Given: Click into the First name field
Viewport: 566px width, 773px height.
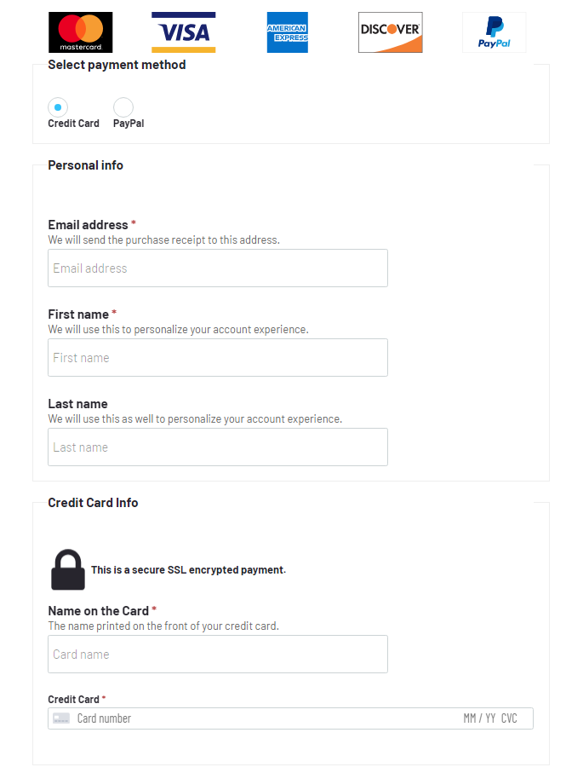Looking at the screenshot, I should pyautogui.click(x=217, y=357).
